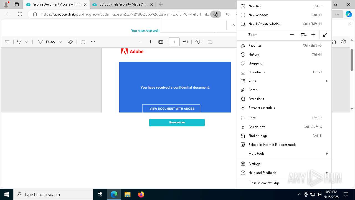Open Copilot sidebar icon
The image size is (355, 200).
[349, 14]
